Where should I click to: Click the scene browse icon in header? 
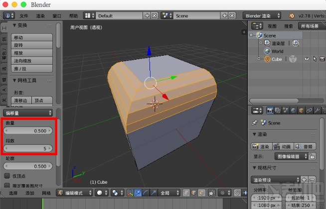pos(167,15)
